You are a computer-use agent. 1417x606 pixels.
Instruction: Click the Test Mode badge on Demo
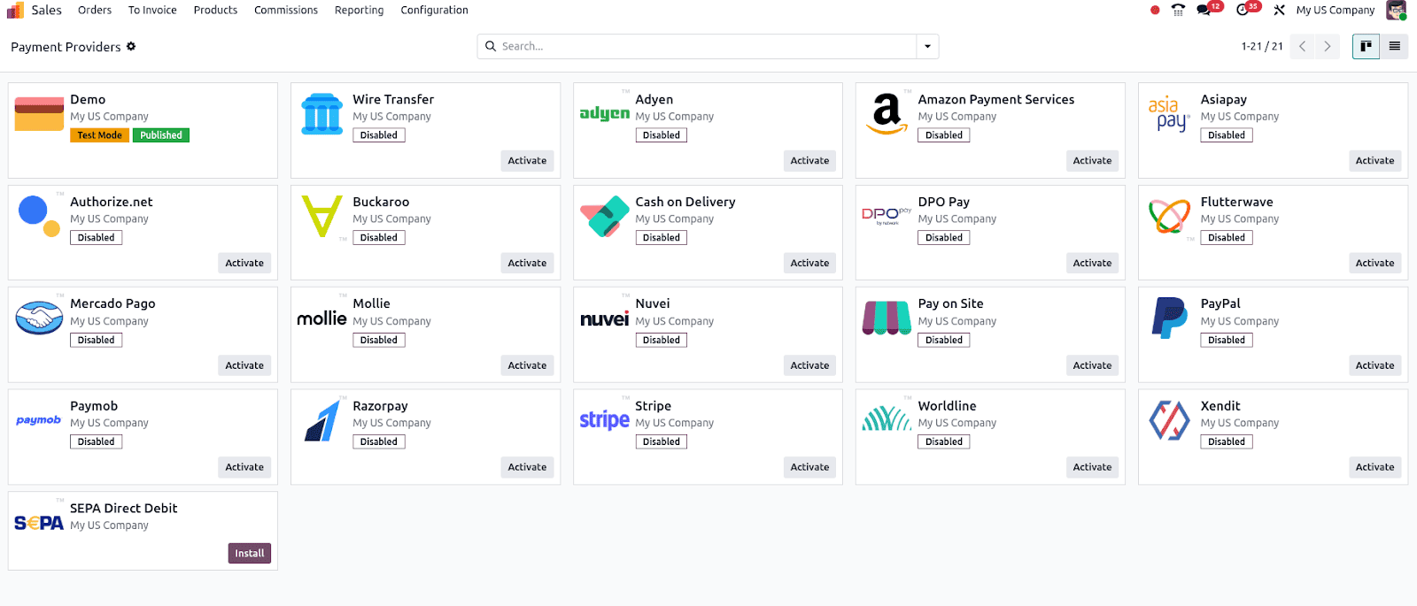[99, 135]
